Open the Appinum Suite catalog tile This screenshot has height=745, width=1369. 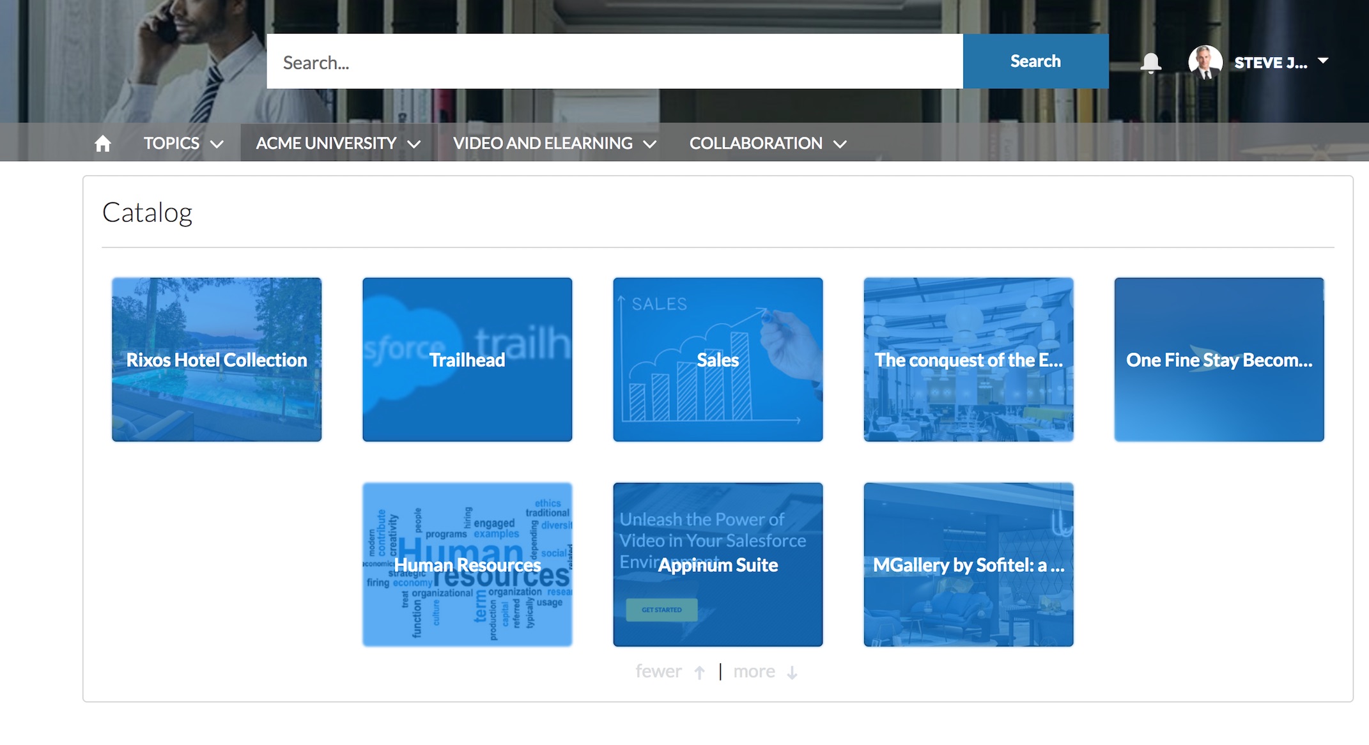pyautogui.click(x=718, y=565)
